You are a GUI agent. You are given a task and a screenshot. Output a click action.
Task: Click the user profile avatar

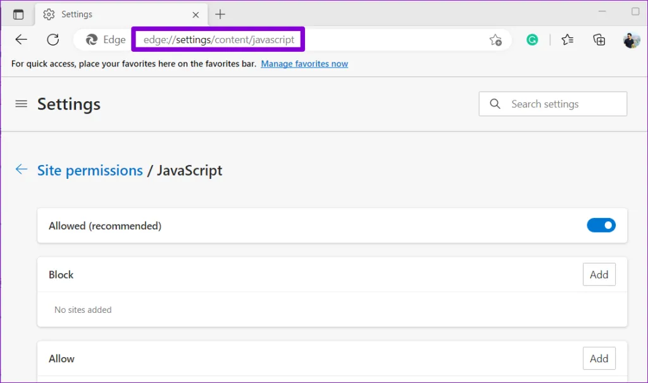631,40
